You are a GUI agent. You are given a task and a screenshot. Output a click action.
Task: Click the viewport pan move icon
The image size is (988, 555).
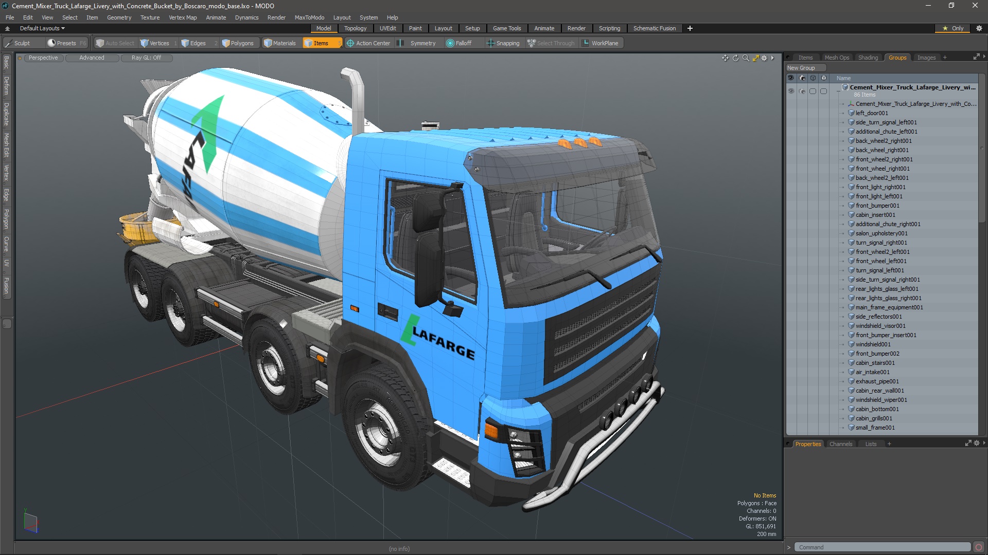point(725,58)
